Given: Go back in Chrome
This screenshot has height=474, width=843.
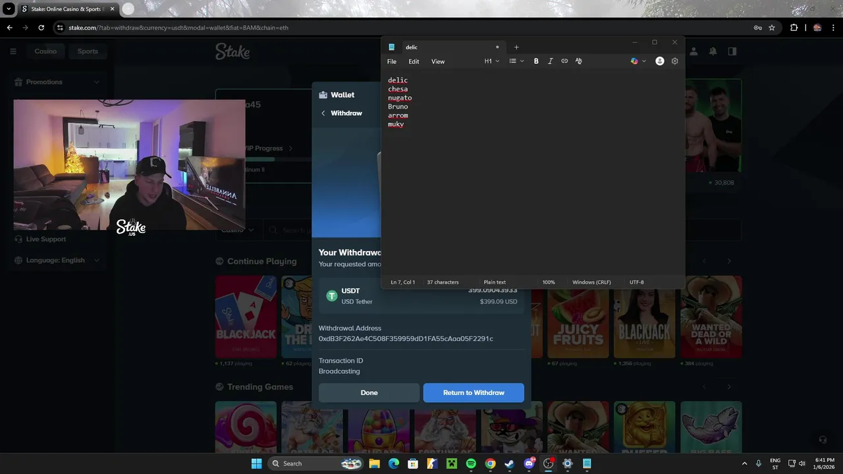Looking at the screenshot, I should (9, 28).
